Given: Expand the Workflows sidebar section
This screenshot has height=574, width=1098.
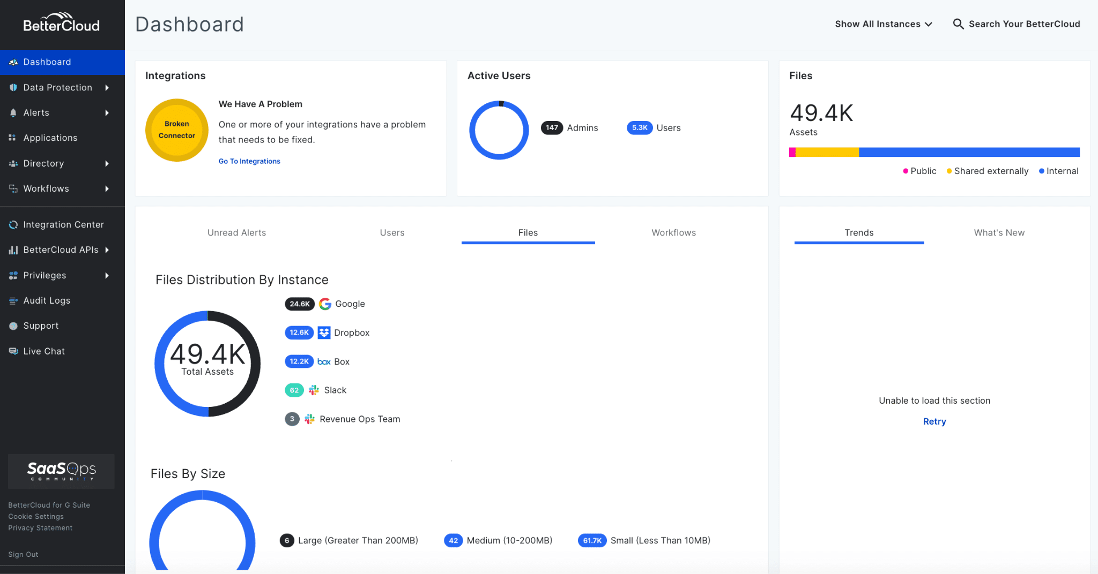Looking at the screenshot, I should pyautogui.click(x=46, y=188).
